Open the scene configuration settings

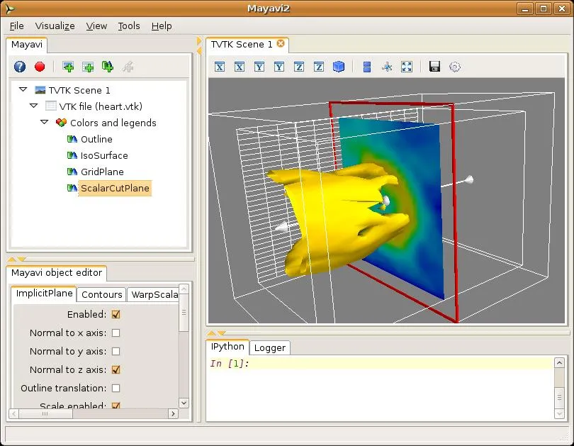(454, 67)
